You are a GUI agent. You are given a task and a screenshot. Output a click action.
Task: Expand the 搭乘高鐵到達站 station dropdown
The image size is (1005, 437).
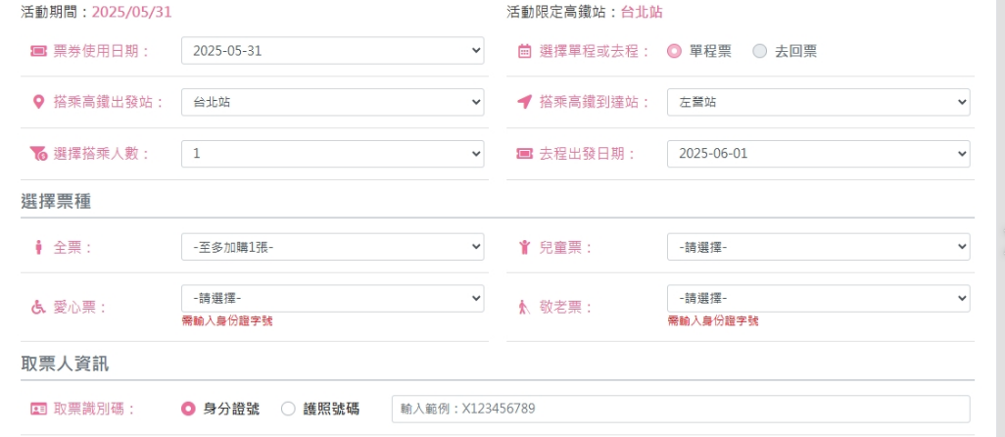(x=818, y=102)
